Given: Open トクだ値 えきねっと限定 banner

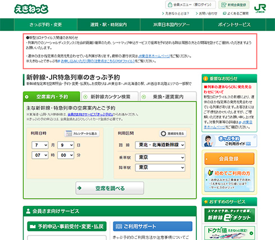Looking at the screenshot, I should 230,233.
